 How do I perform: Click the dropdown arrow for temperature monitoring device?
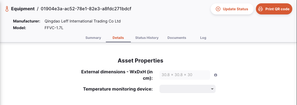pos(212,89)
